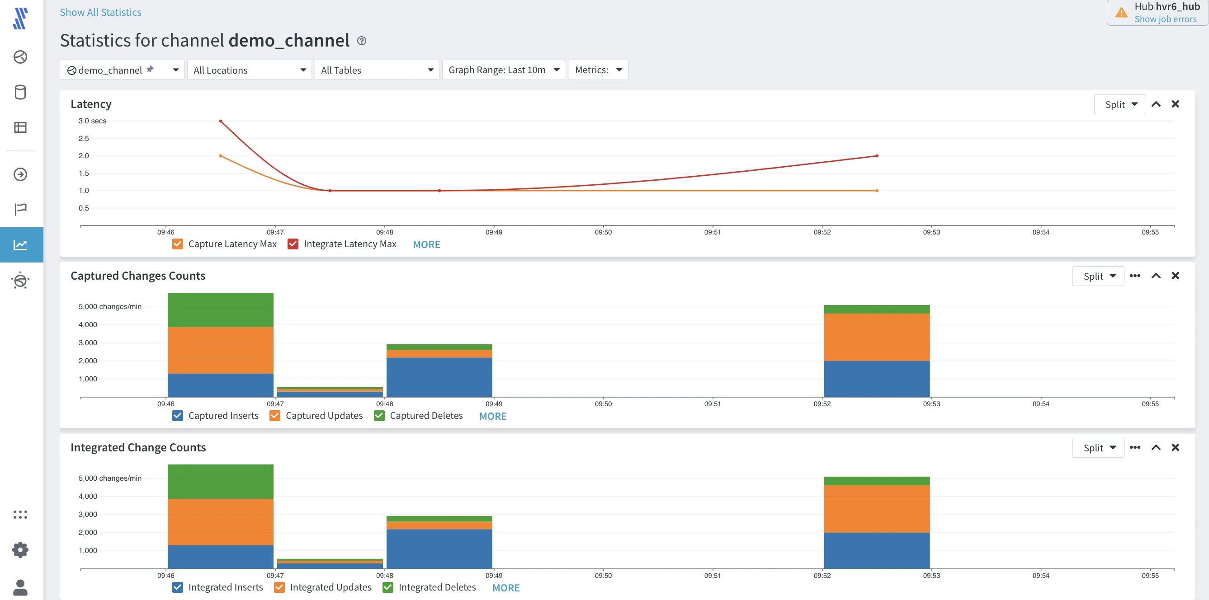Click the Show job errors link
Image resolution: width=1209 pixels, height=600 pixels.
pos(1165,19)
